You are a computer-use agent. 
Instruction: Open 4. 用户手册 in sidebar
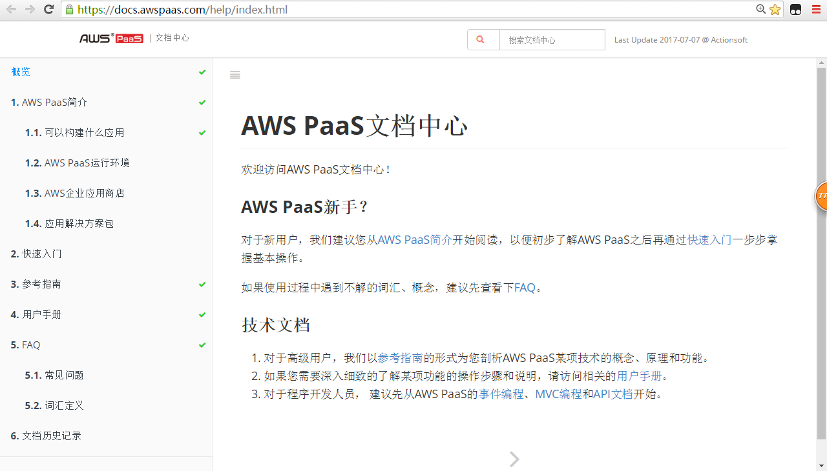click(x=36, y=314)
